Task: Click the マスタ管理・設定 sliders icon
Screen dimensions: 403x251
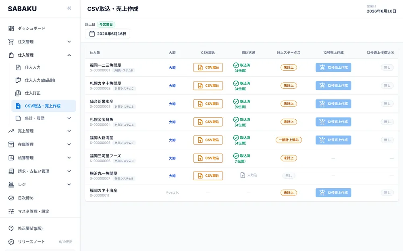Action: [x=11, y=211]
